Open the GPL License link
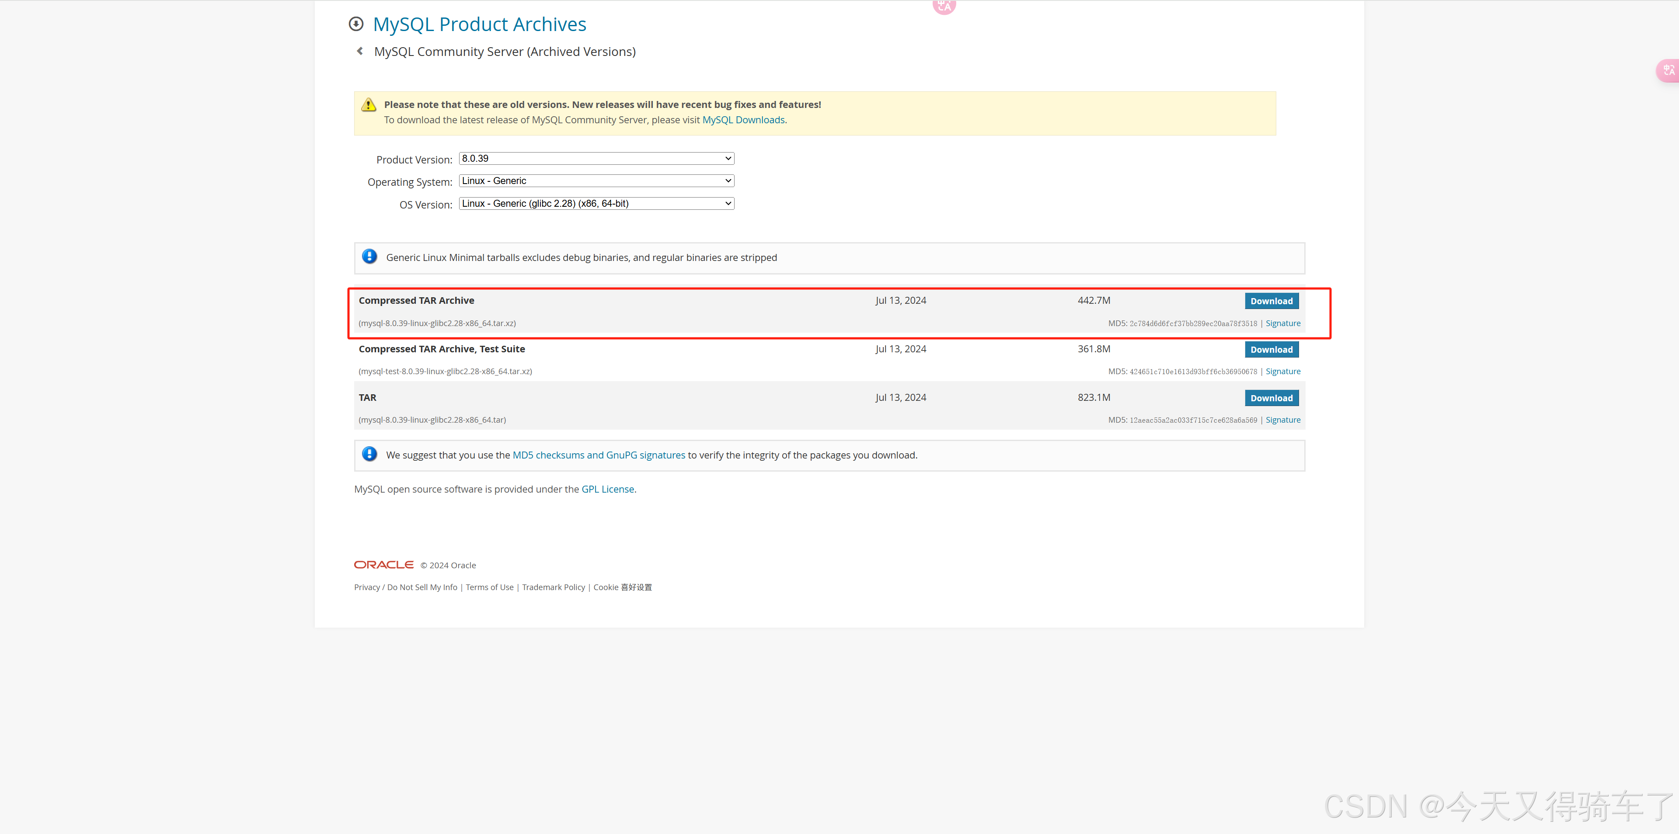The height and width of the screenshot is (834, 1679). click(607, 489)
